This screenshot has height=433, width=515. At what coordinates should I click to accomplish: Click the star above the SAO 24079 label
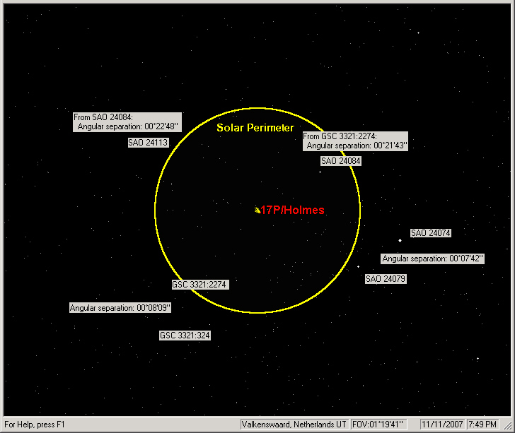[358, 266]
